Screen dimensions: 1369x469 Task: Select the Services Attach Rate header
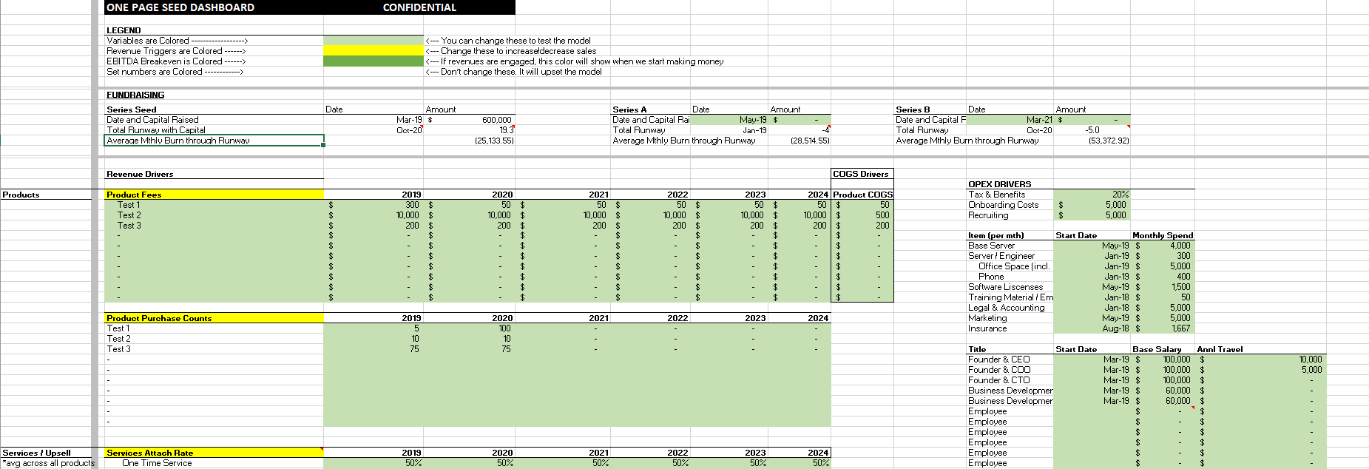214,453
